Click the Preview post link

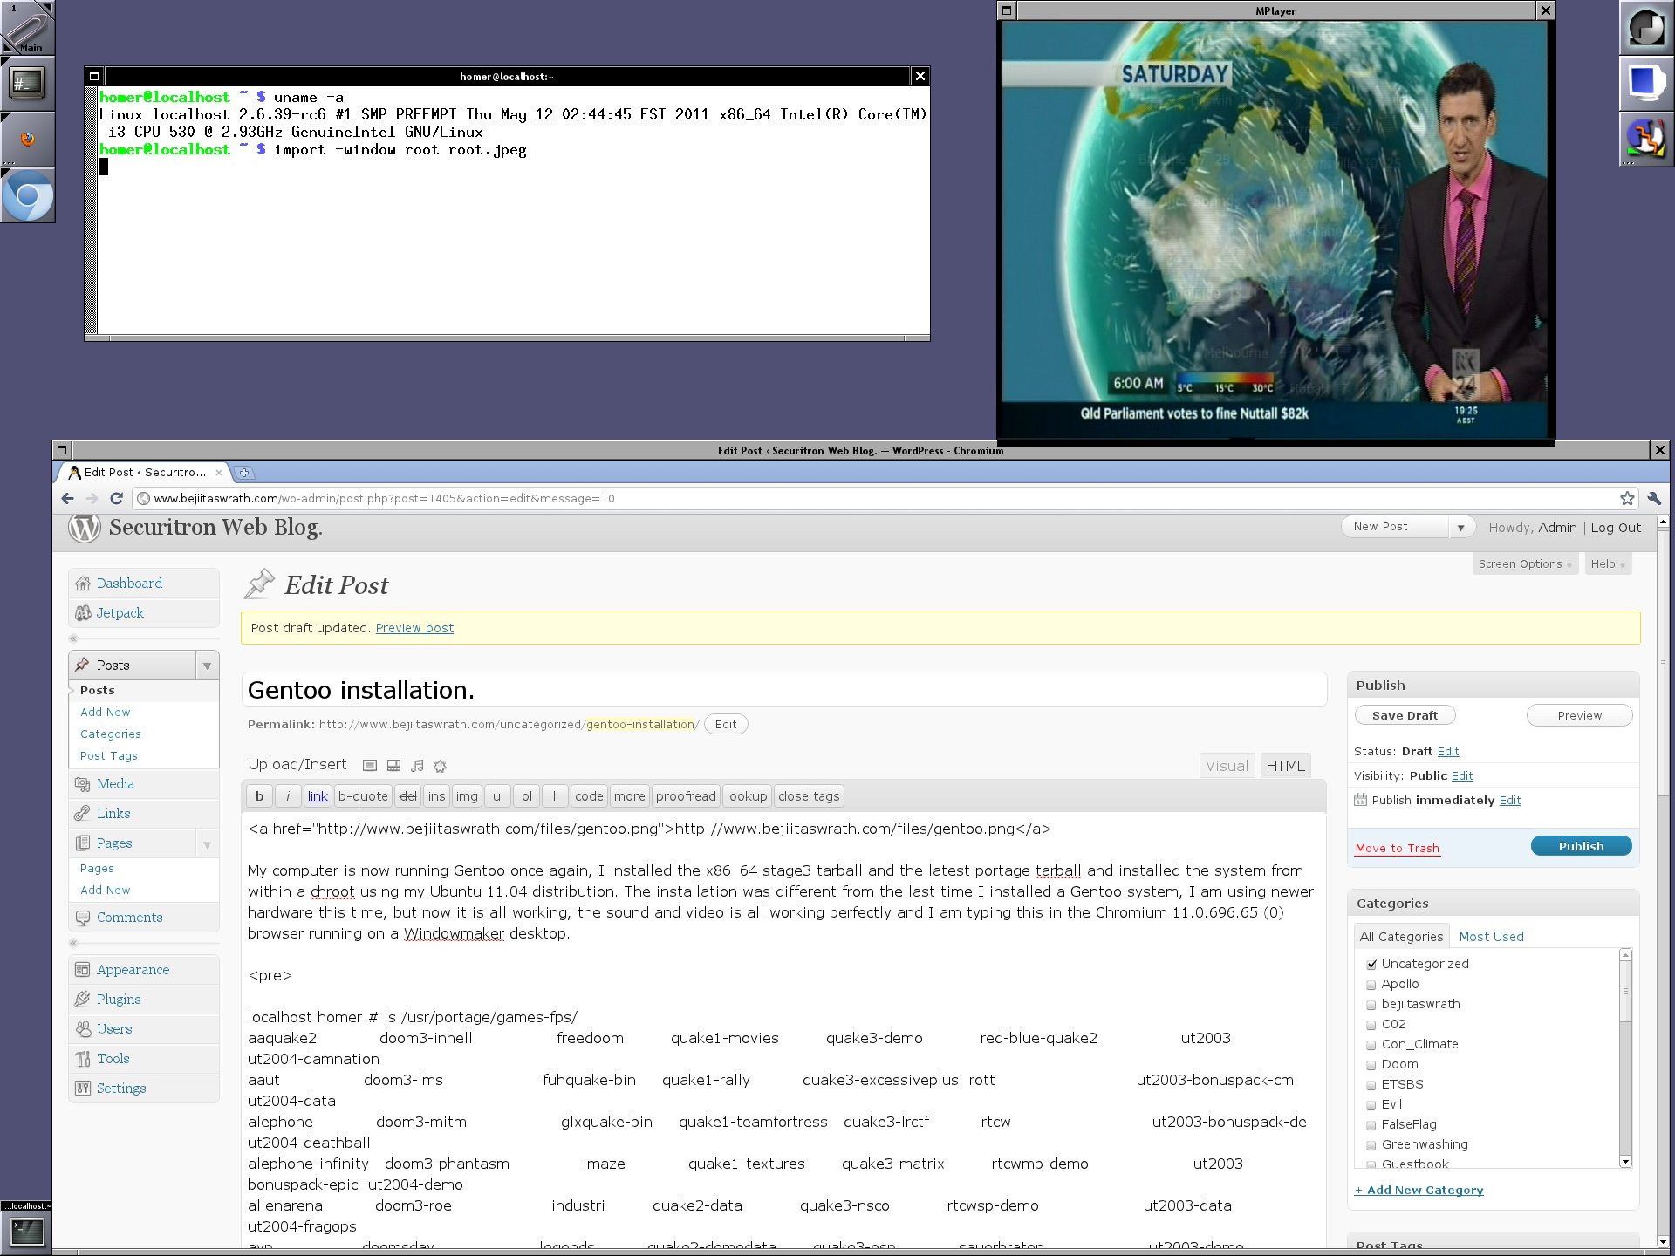pyautogui.click(x=414, y=628)
